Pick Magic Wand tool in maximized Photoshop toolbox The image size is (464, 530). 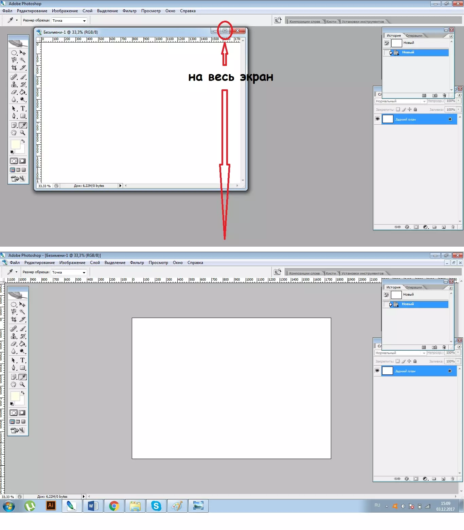pyautogui.click(x=22, y=312)
